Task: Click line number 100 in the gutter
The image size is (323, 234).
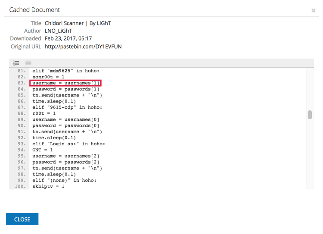Action: click(19, 187)
